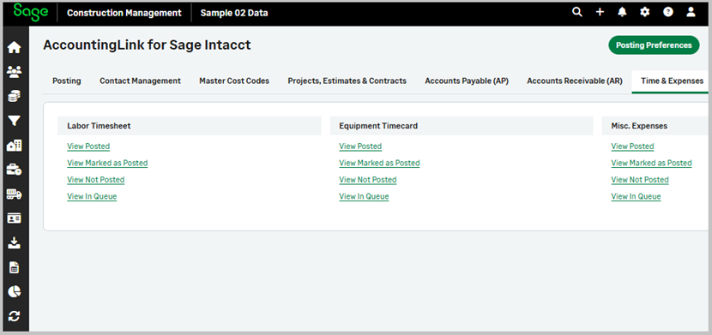This screenshot has height=335, width=712.
Task: Click the Construction Management header title
Action: pyautogui.click(x=124, y=13)
